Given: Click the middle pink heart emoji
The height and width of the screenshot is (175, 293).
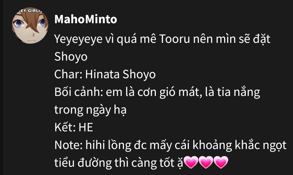Looking at the screenshot, I should [206, 162].
